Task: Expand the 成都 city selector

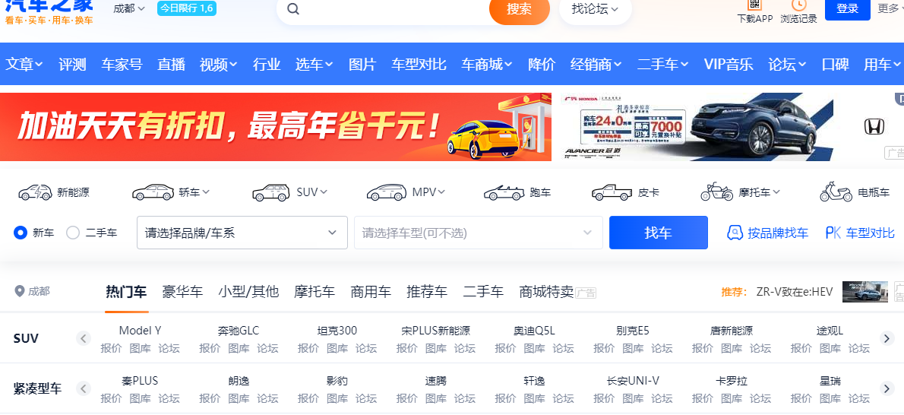Action: [x=129, y=8]
